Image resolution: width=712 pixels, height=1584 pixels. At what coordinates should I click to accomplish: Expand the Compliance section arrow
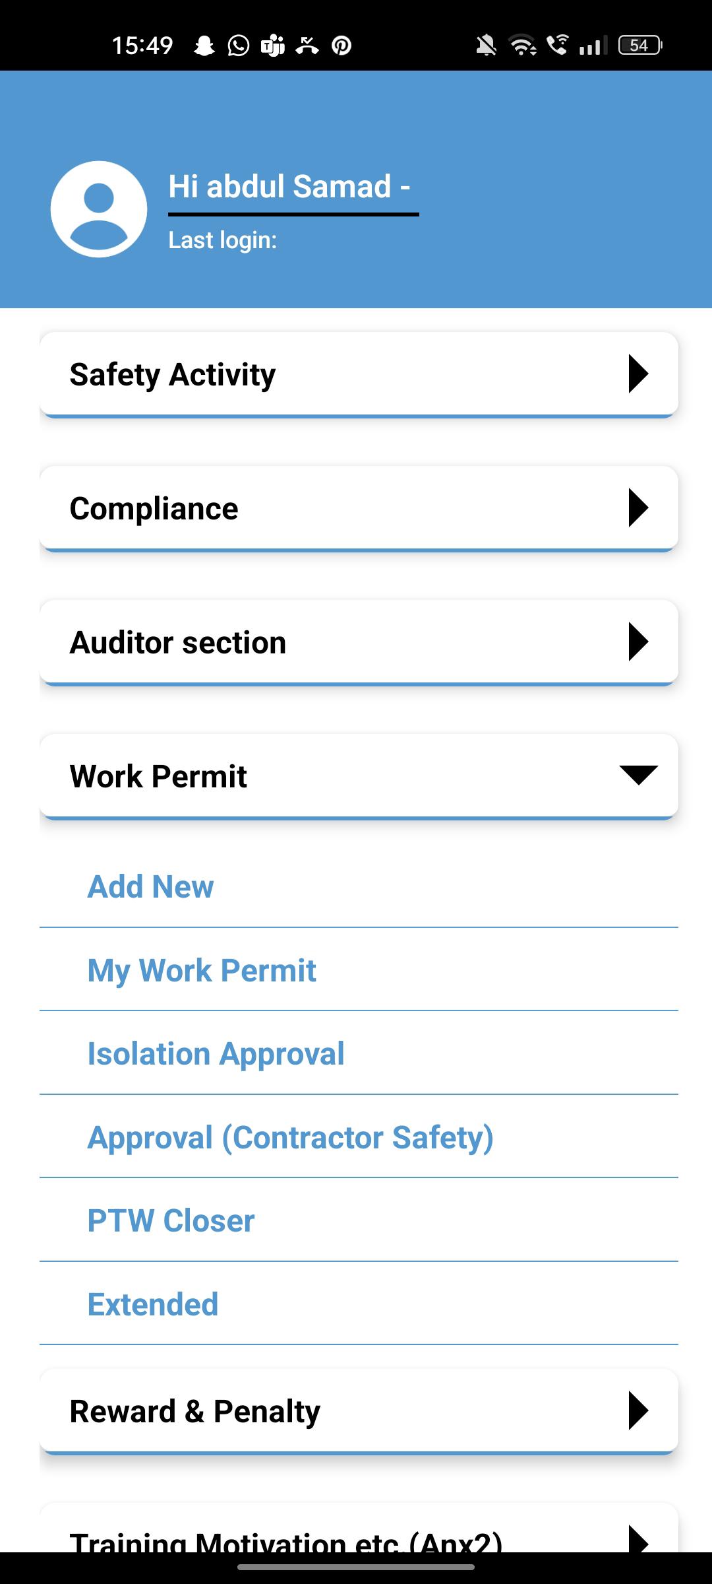(x=638, y=508)
